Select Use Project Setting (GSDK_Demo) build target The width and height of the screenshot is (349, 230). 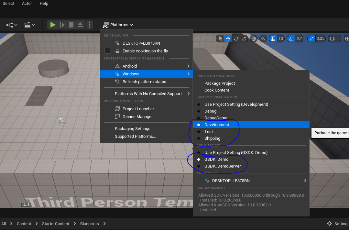[251, 152]
